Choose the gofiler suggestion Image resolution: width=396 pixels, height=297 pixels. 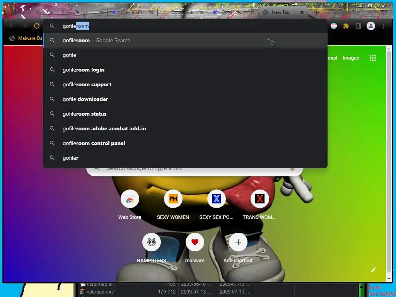click(185, 158)
